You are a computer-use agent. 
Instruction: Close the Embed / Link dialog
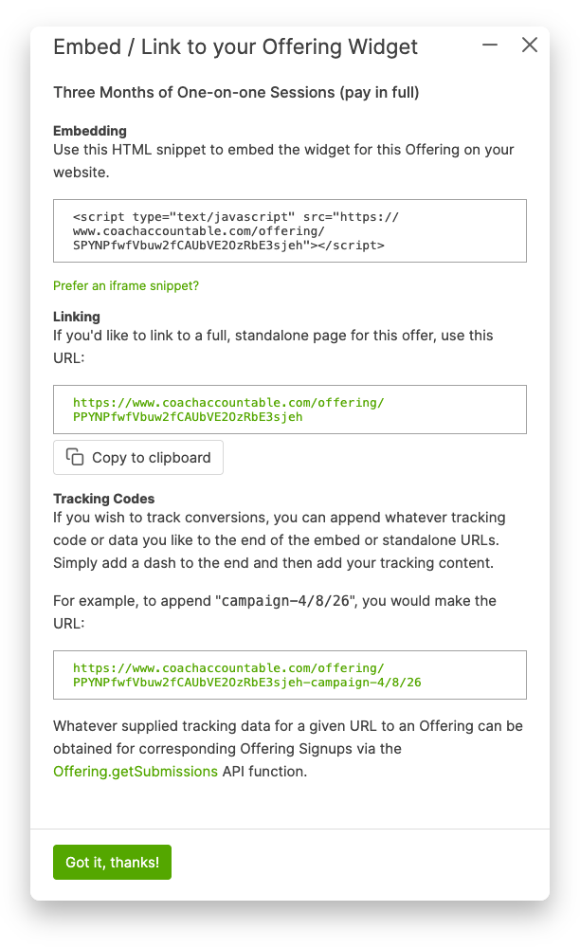coord(529,45)
